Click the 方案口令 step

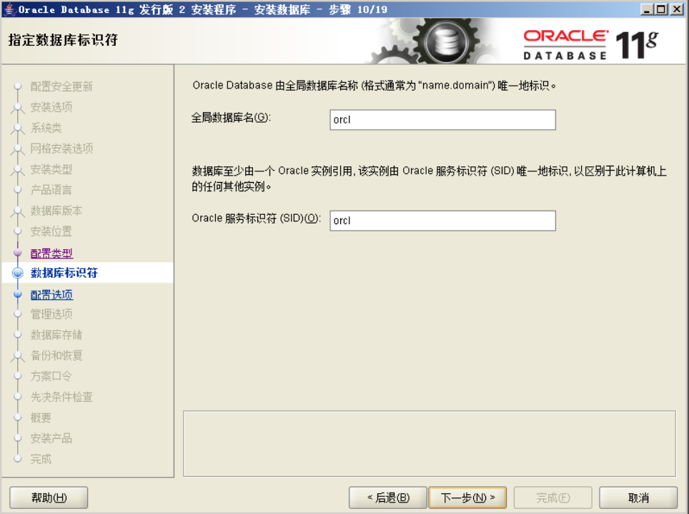51,376
